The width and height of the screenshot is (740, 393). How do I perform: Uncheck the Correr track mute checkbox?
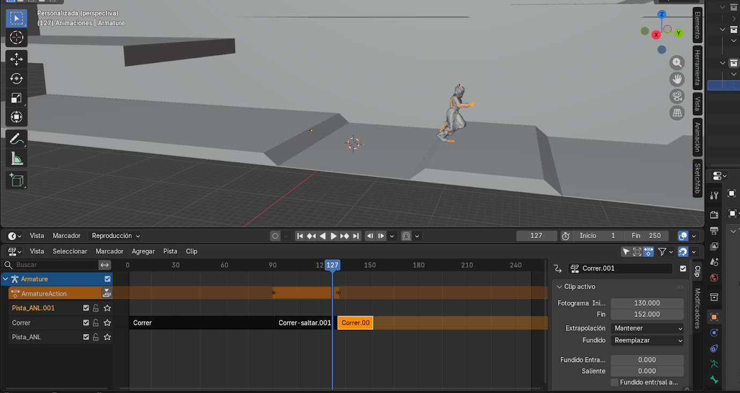coord(86,323)
